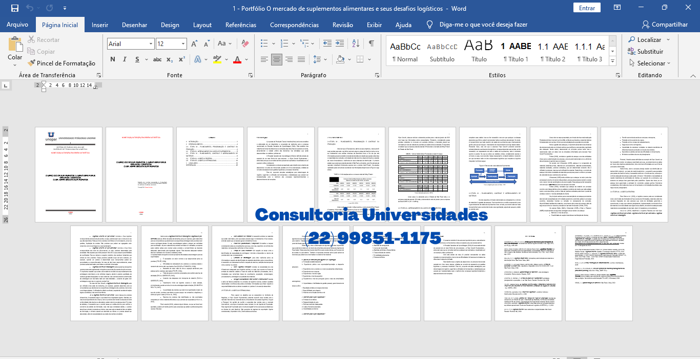Image resolution: width=700 pixels, height=359 pixels.
Task: Toggle show paragraph marks (¶)
Action: (371, 44)
